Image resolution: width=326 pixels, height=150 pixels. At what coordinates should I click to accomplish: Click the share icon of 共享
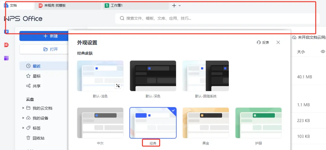(x=28, y=86)
